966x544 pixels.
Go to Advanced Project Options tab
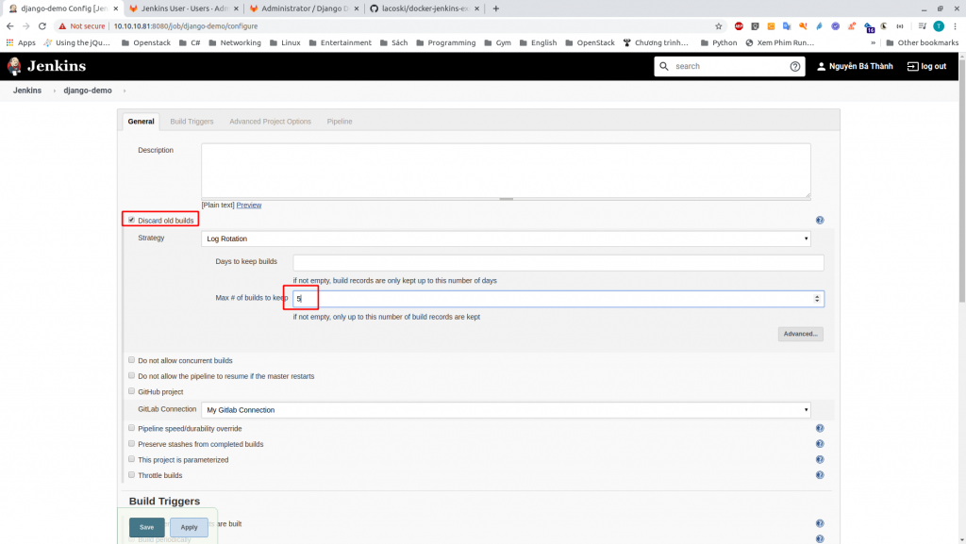click(x=270, y=122)
